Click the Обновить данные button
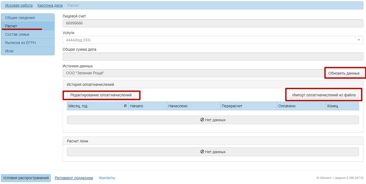Viewport: 366px width, 184px height. point(344,73)
